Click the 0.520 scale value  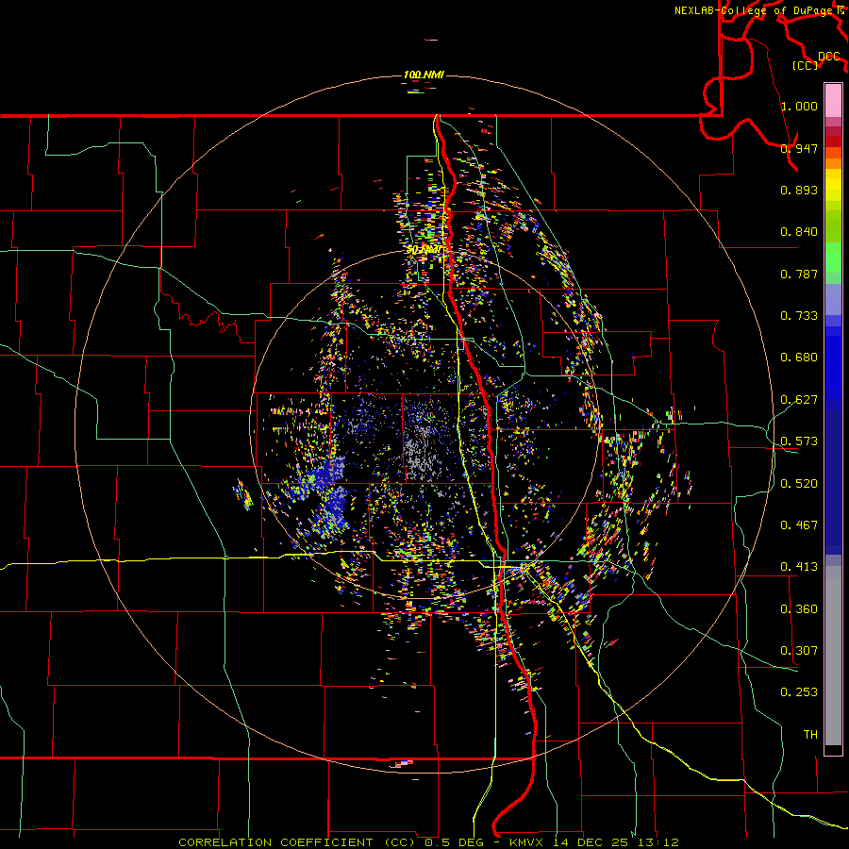(x=799, y=484)
